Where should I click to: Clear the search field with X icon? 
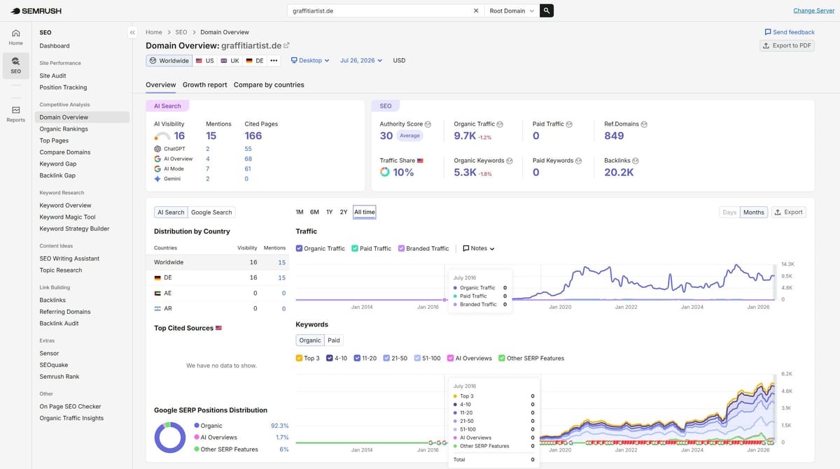click(x=476, y=10)
